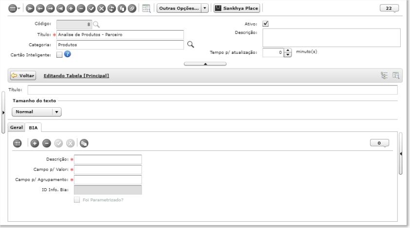Switch to Geral tab
This screenshot has height=228, width=410.
16,127
